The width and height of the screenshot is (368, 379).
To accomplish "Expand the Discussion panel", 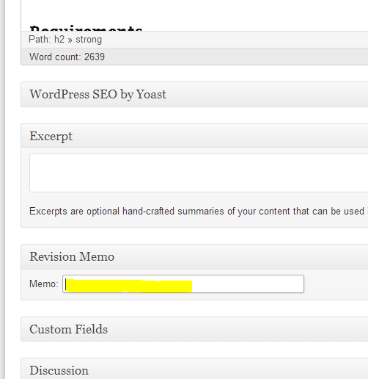I will coord(194,369).
